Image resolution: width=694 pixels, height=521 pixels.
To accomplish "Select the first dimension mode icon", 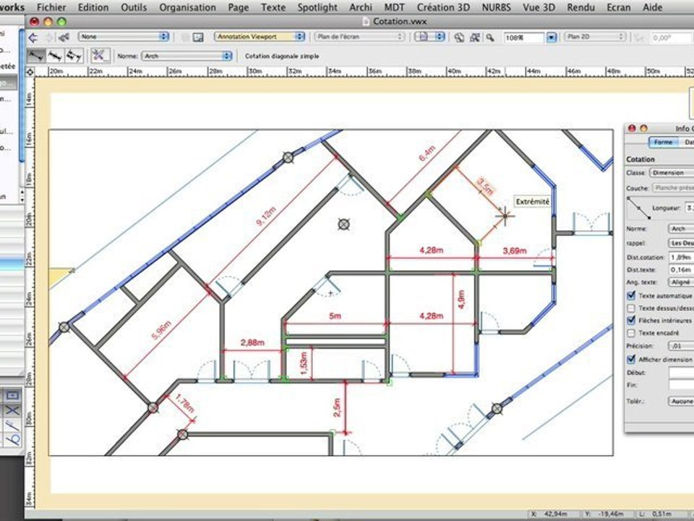I will (x=36, y=56).
